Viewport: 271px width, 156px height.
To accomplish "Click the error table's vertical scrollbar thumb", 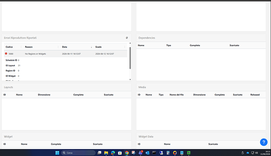I will point(130,58).
